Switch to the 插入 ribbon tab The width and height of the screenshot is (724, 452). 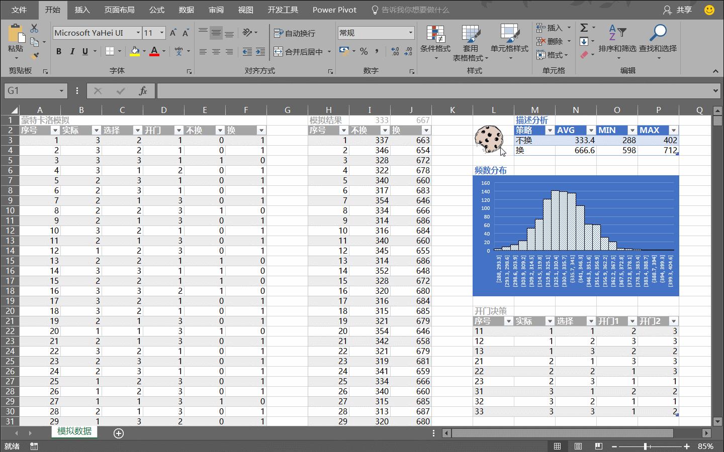(x=82, y=10)
